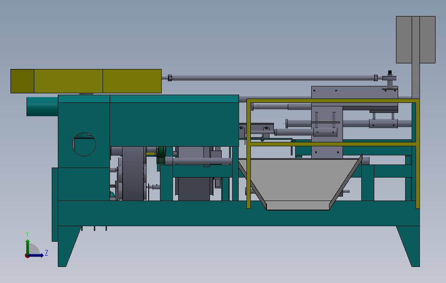446x283 pixels.
Task: Select the teal cylinder stub on left side
Action: 42,106
